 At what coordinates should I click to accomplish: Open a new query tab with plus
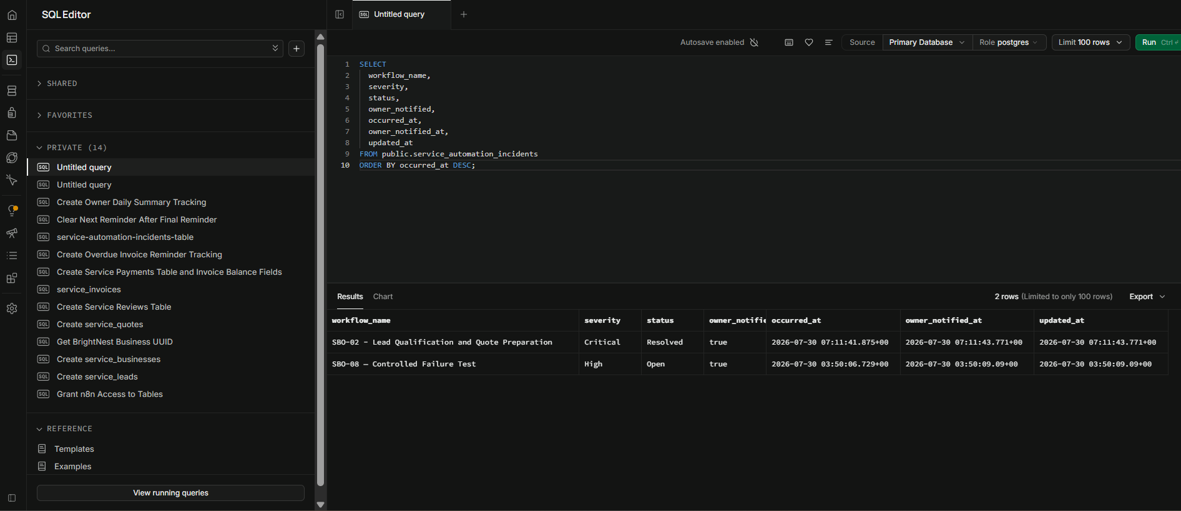[464, 14]
